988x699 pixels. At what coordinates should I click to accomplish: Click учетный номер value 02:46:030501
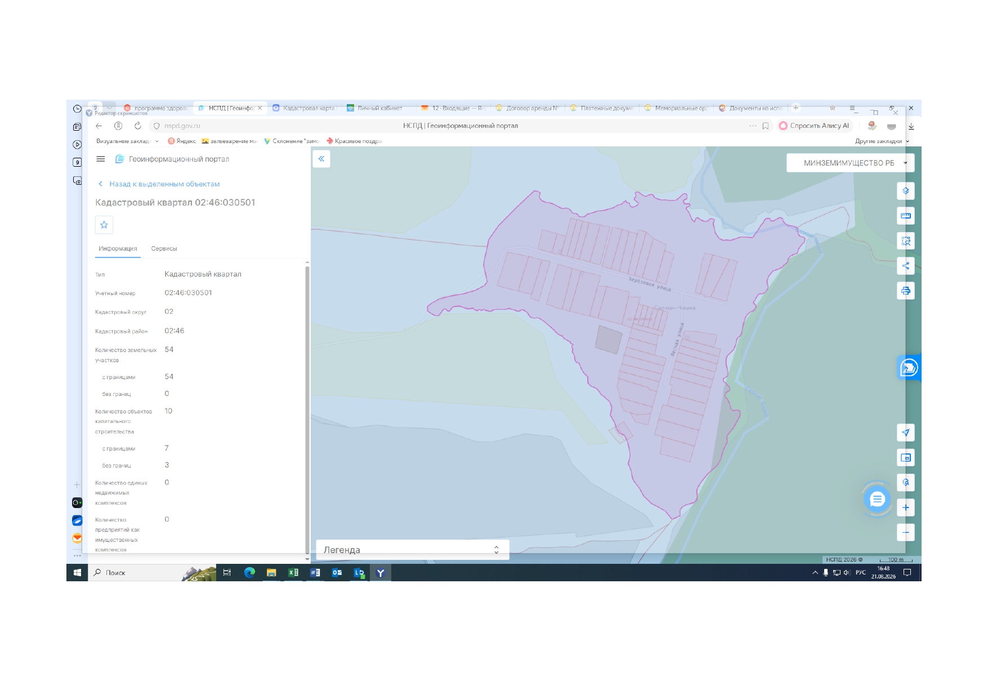188,293
